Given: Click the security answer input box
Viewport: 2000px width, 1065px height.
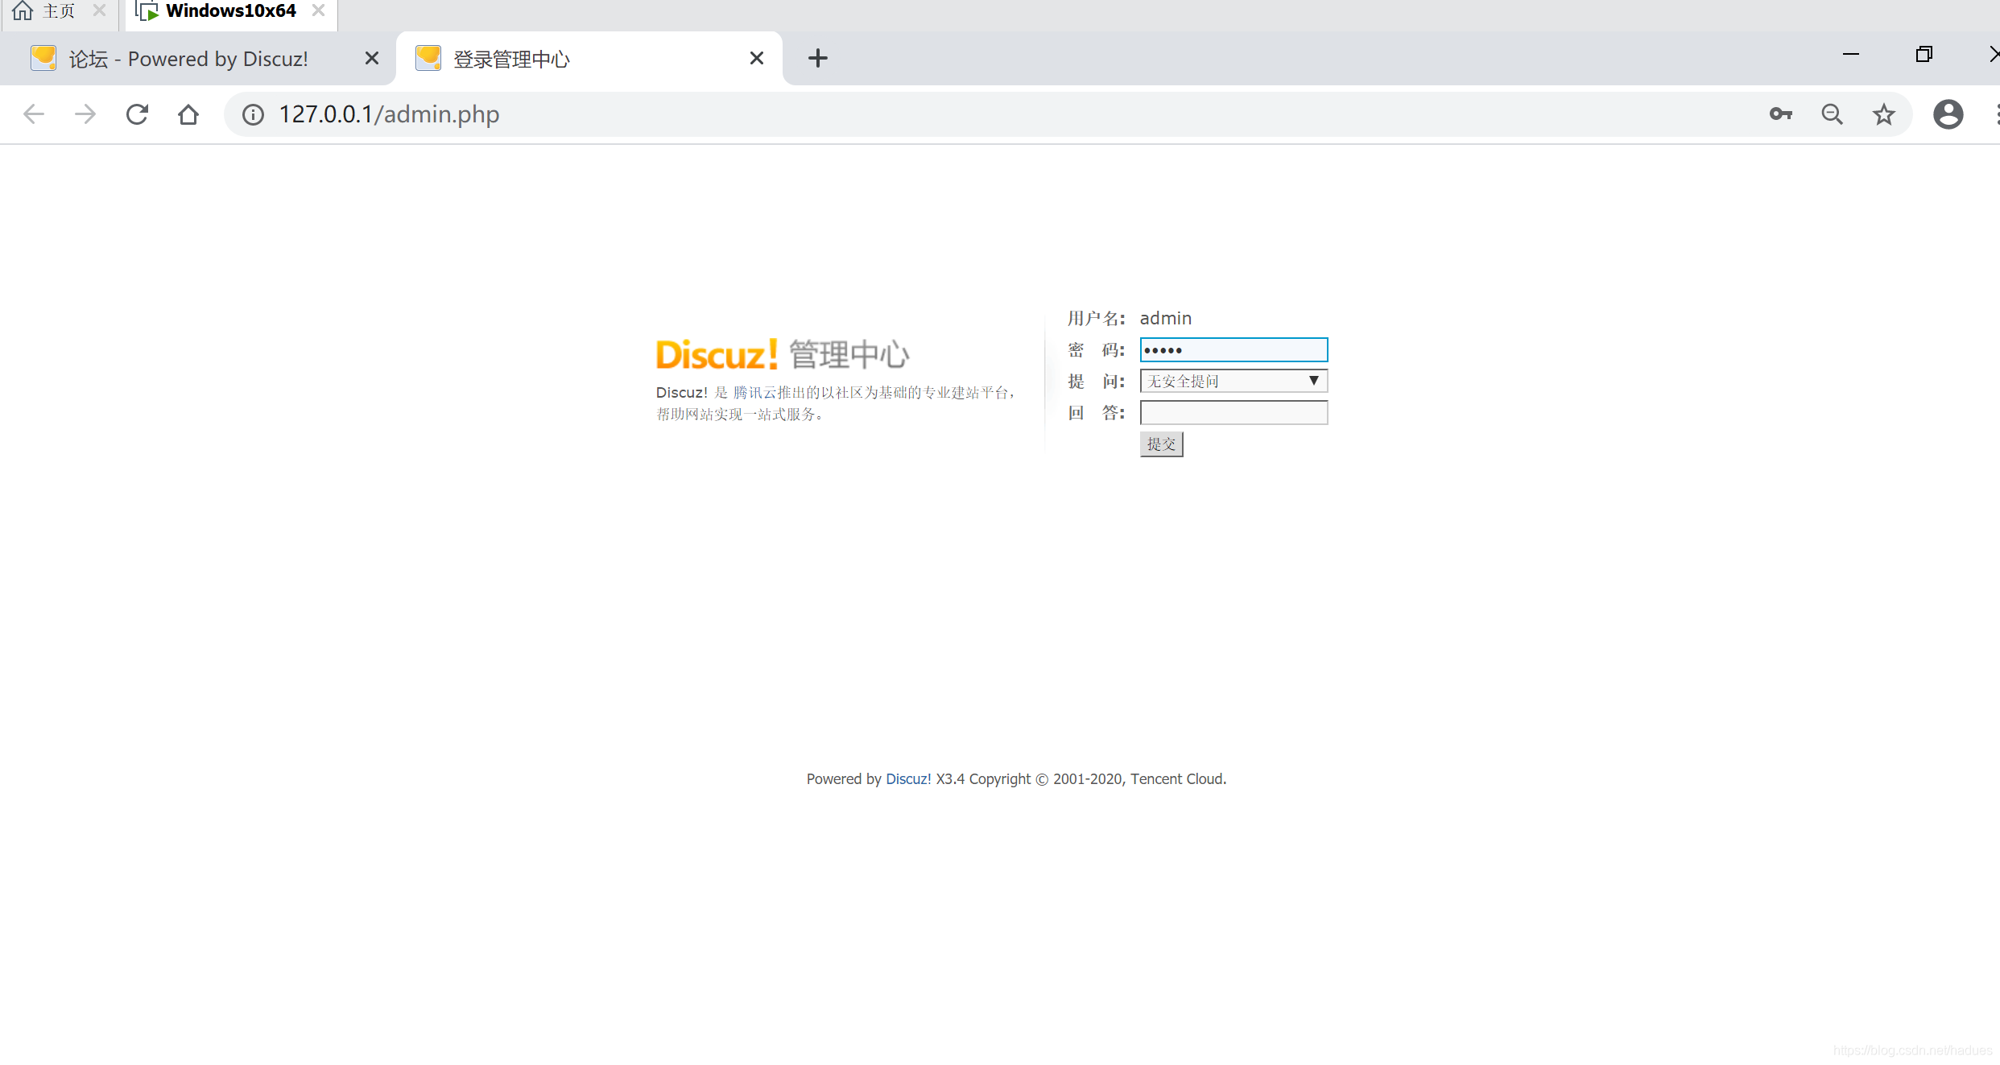Looking at the screenshot, I should click(x=1233, y=413).
